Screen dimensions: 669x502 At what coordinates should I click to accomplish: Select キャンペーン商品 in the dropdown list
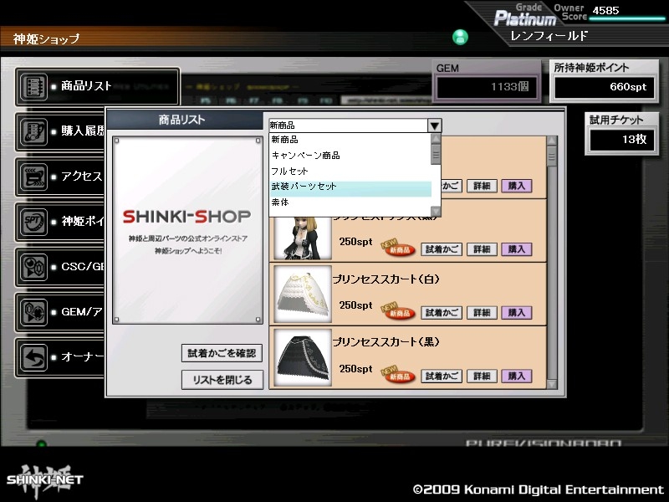[x=350, y=156]
